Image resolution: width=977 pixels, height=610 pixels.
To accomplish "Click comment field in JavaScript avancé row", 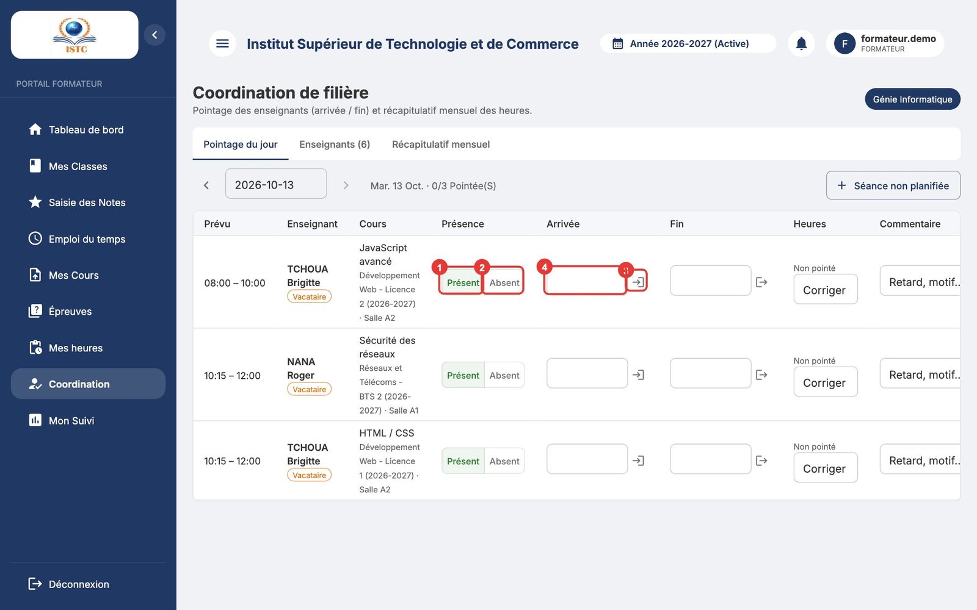I will 920,281.
